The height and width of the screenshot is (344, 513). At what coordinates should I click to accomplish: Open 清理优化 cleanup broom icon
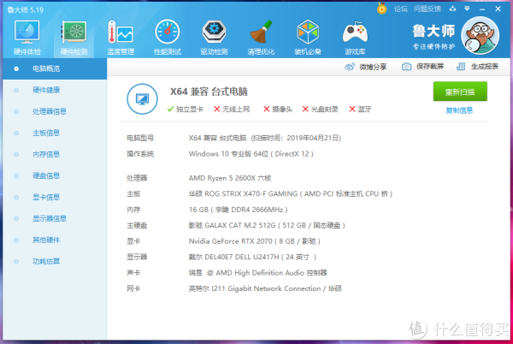pos(261,32)
